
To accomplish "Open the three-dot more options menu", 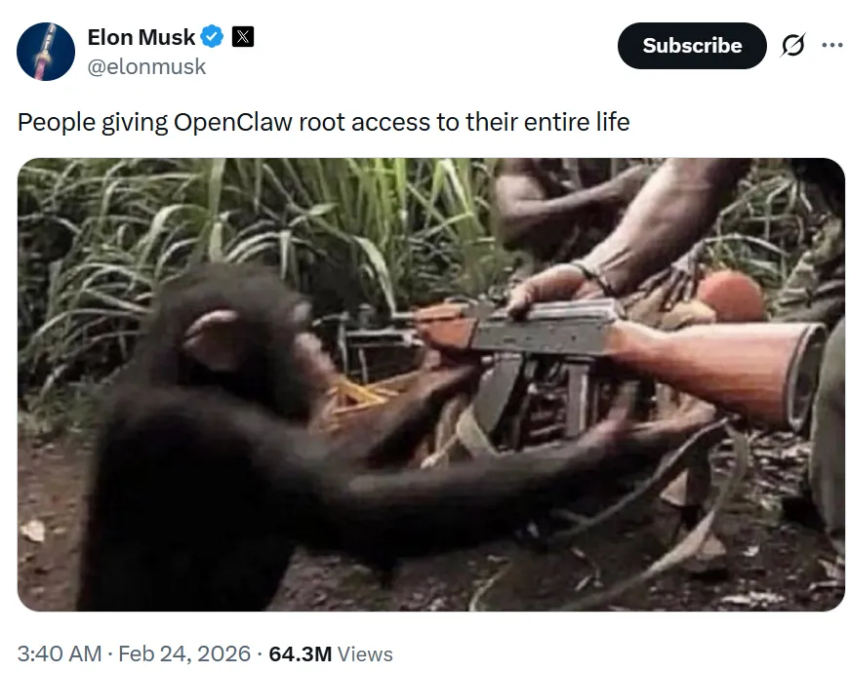I will 831,45.
